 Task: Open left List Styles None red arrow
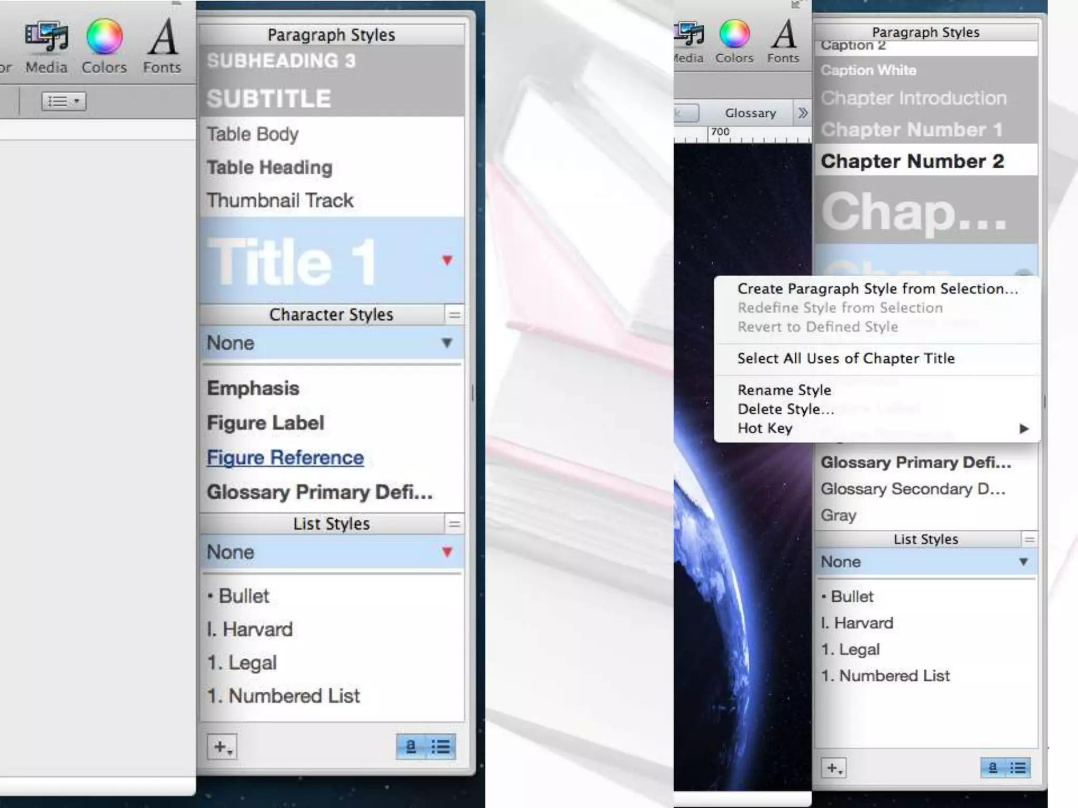point(447,552)
